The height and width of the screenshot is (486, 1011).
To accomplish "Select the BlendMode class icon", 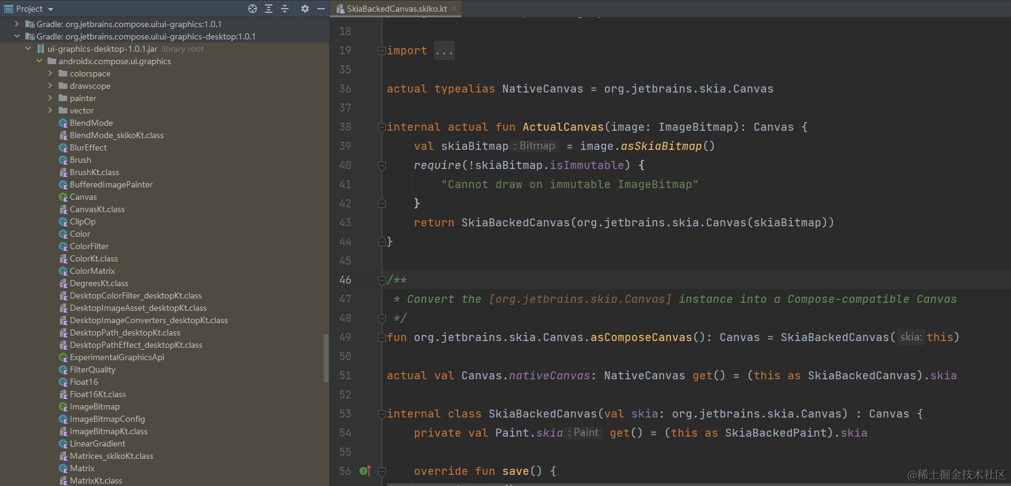I will pos(63,123).
